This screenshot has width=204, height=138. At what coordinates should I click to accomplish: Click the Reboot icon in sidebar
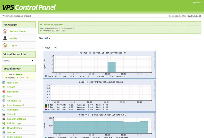(4, 87)
